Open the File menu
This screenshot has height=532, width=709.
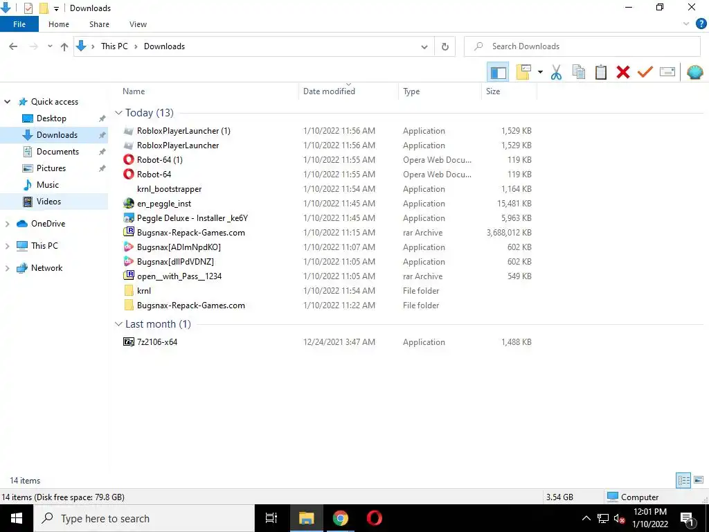19,24
